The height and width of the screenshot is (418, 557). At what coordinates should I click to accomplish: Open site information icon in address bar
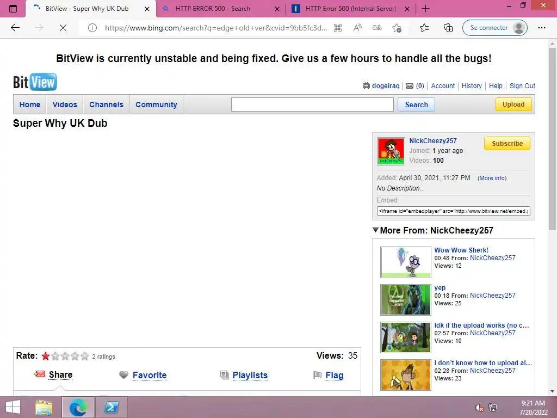pos(92,28)
